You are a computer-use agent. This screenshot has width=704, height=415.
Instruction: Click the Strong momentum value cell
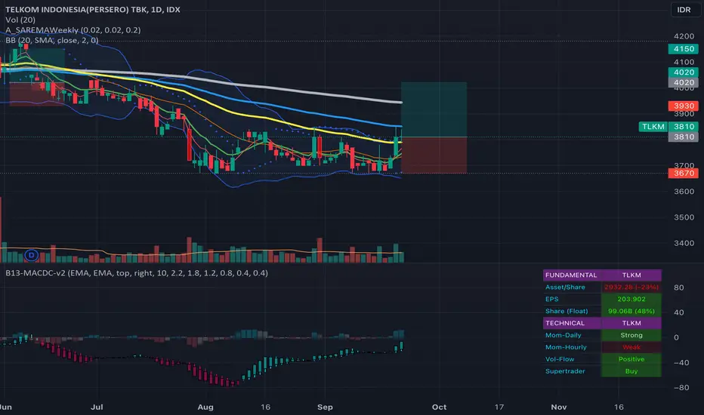[x=631, y=335]
